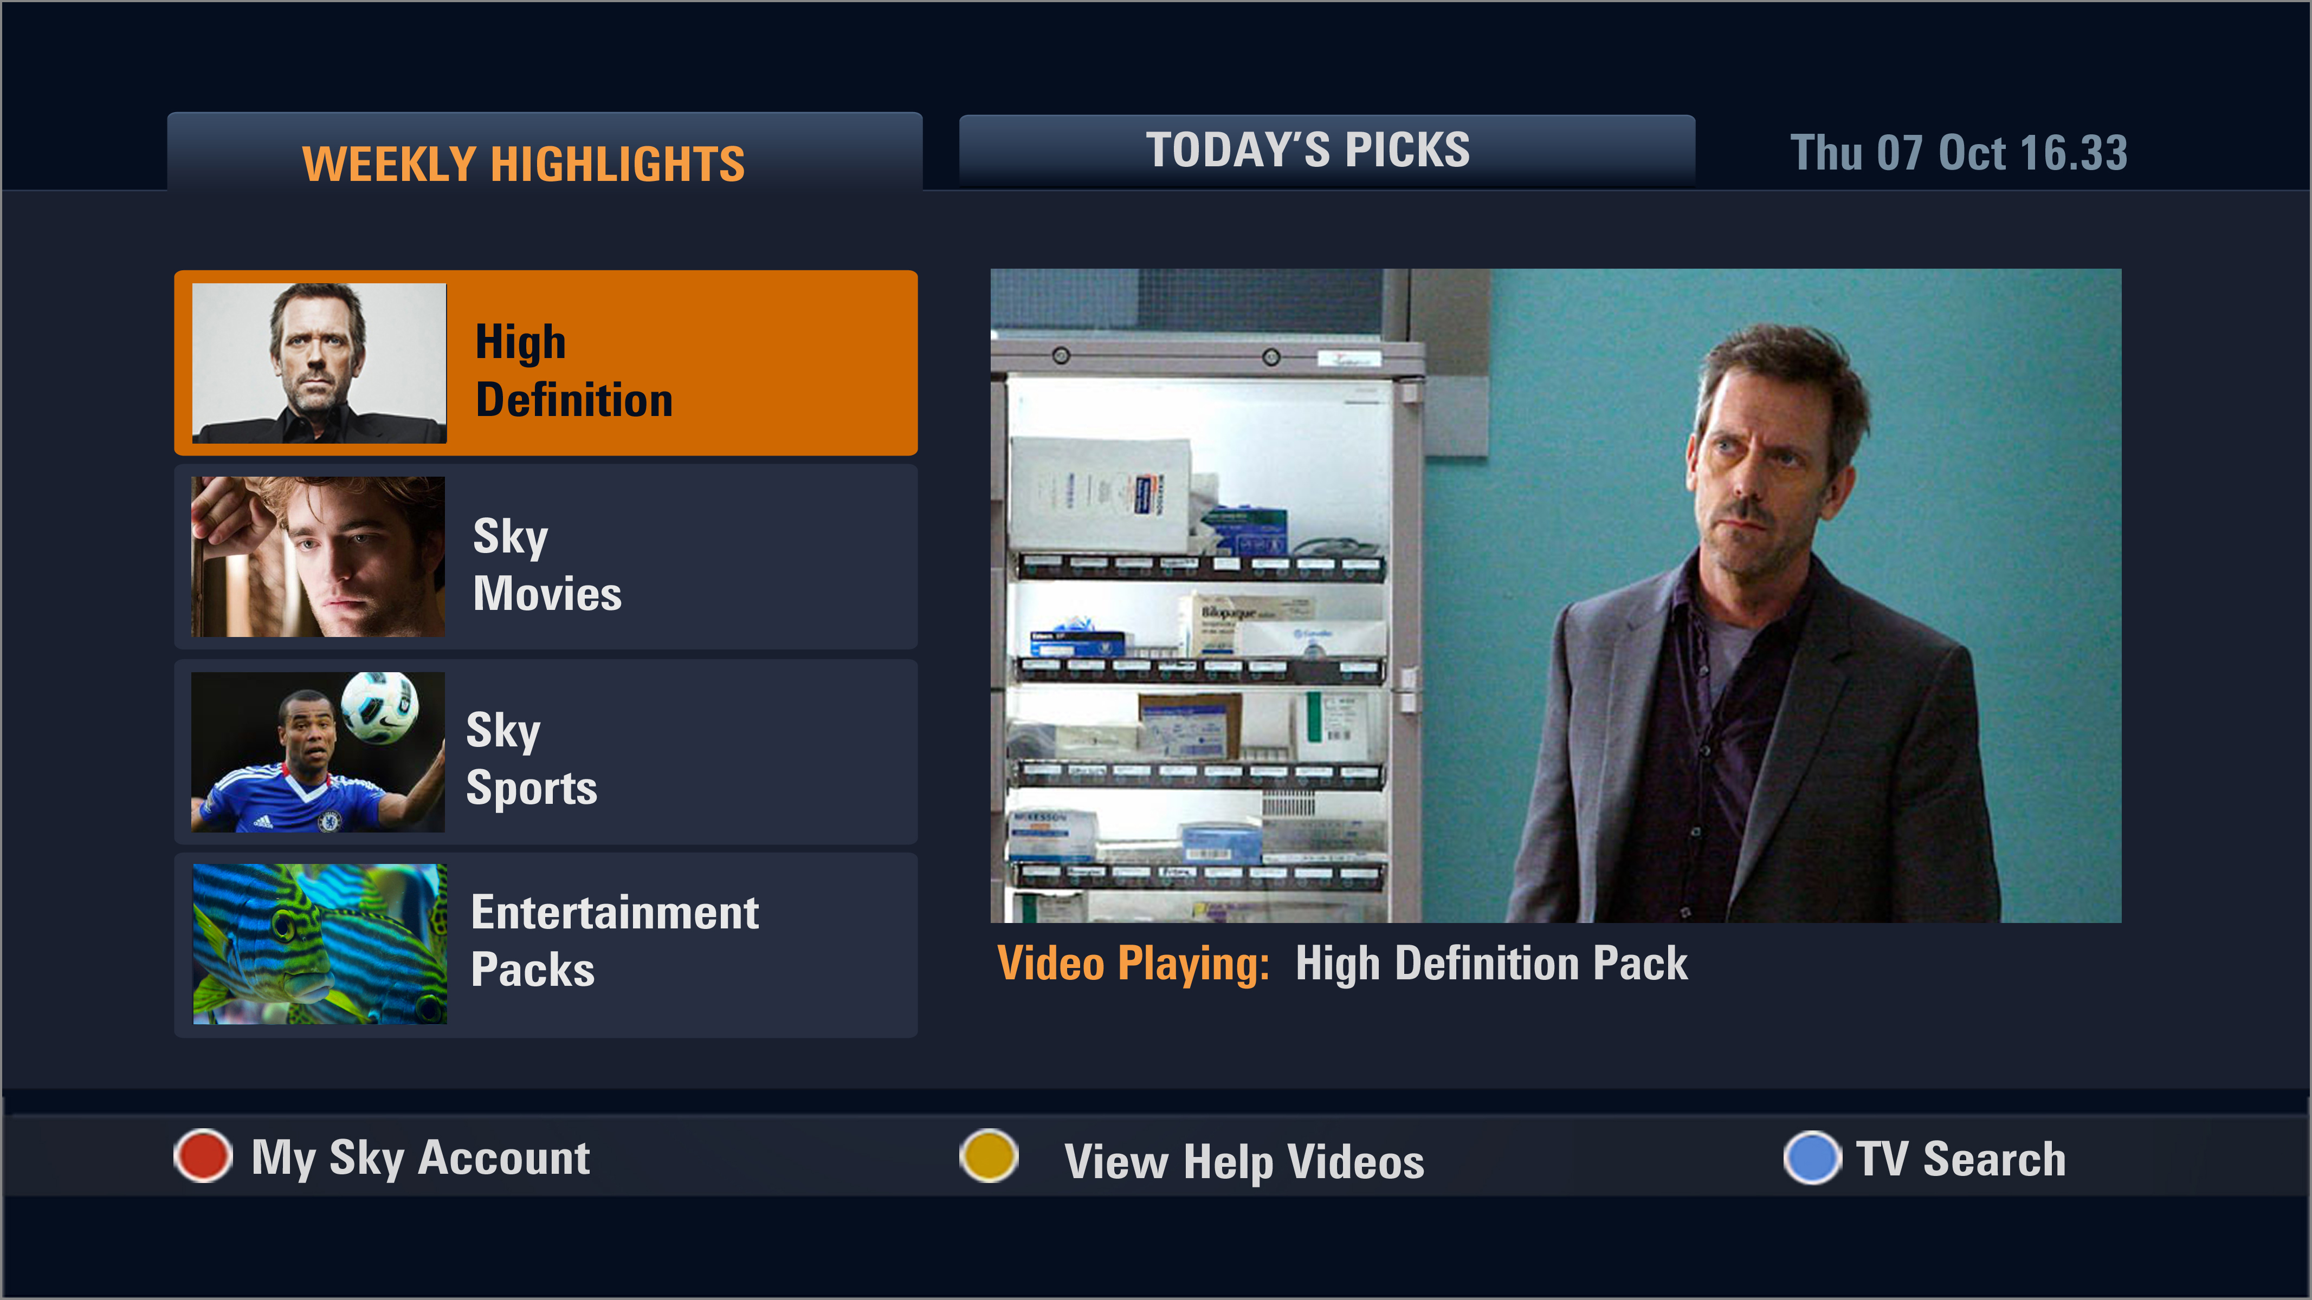Choose the Sky Sports menu item

tap(546, 752)
